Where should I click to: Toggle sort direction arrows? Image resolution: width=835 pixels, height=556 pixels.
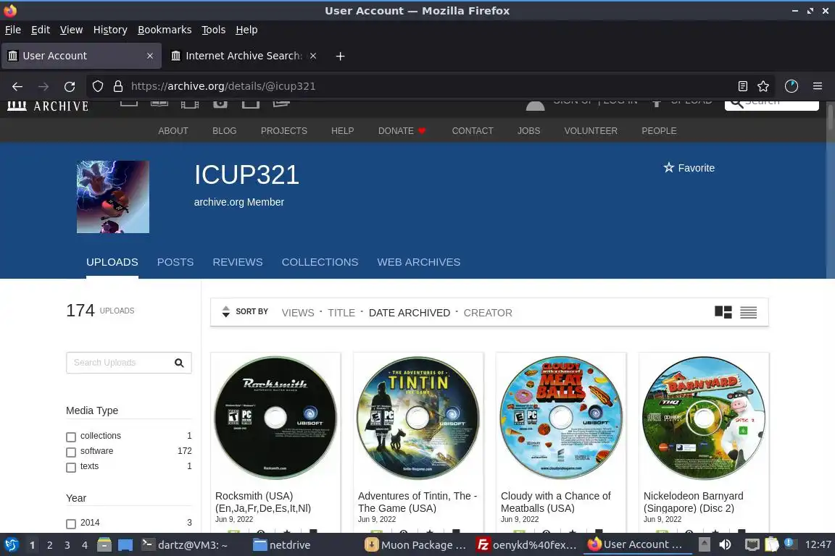[226, 312]
